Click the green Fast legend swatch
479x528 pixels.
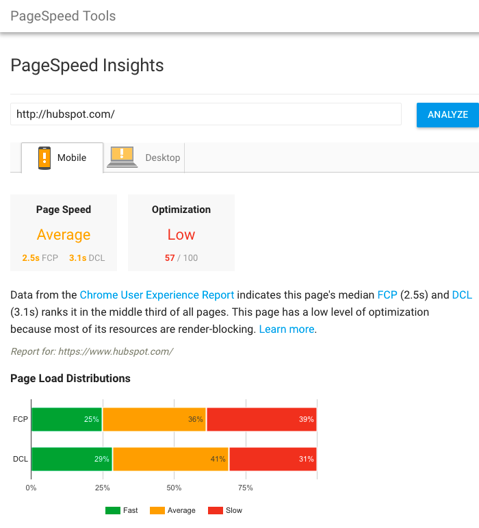[x=113, y=510]
